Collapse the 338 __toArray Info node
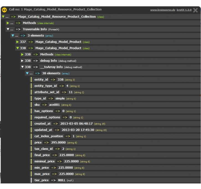This screenshot has width=201, height=189. click(22, 67)
